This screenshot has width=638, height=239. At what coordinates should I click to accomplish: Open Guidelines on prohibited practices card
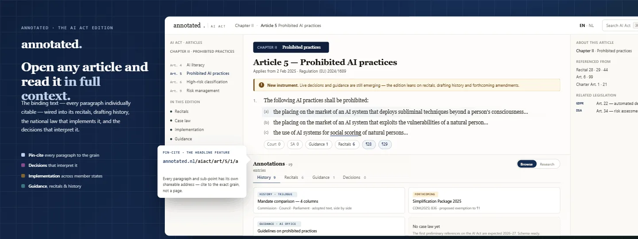coord(329,226)
